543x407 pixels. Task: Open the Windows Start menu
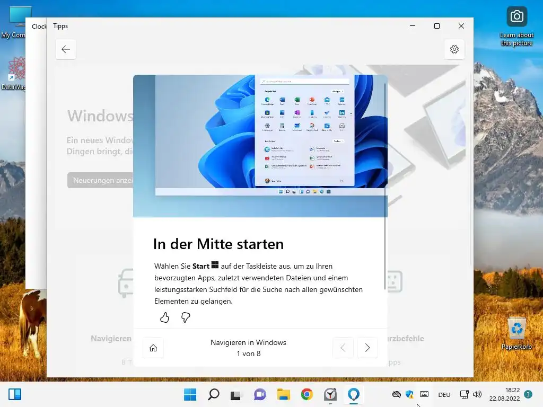pyautogui.click(x=190, y=394)
